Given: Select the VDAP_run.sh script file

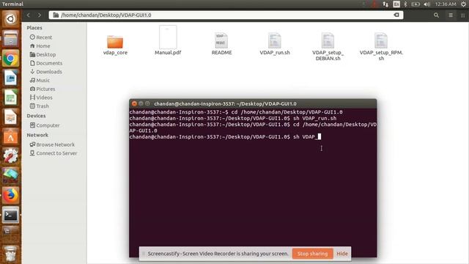Looking at the screenshot, I should (x=275, y=44).
